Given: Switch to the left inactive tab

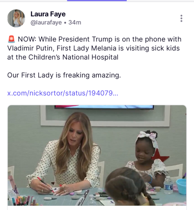Looking at the screenshot, I should pos(34,1).
